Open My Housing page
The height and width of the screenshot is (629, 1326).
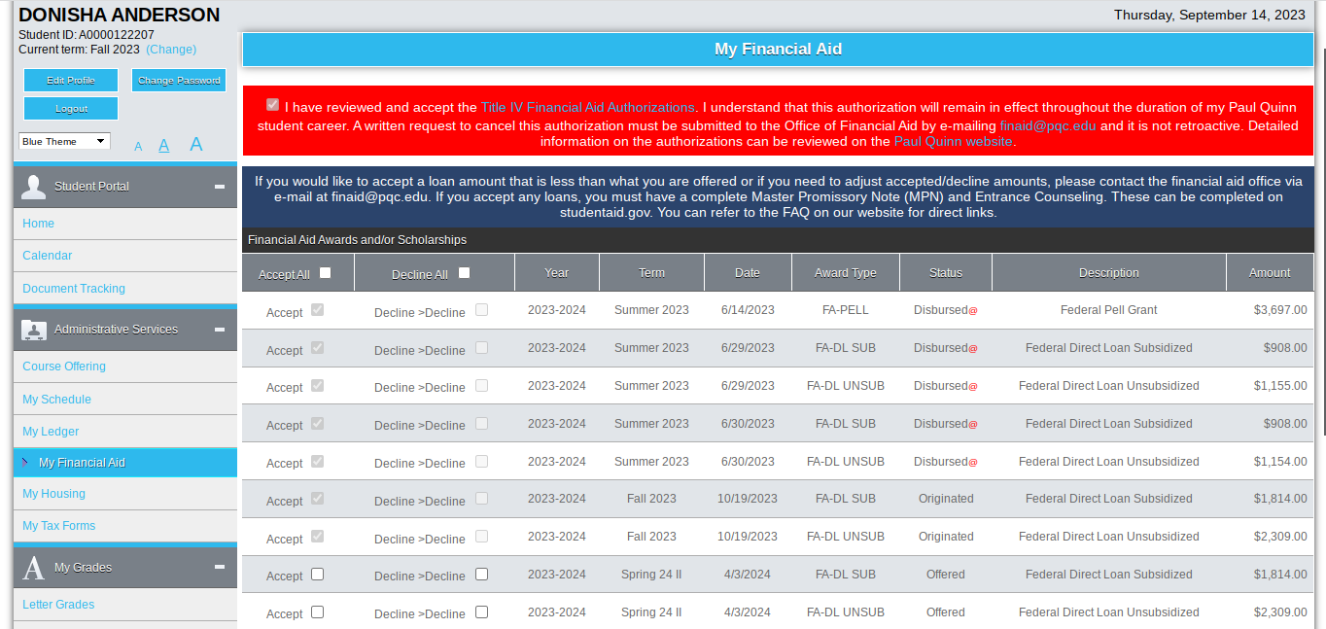pyautogui.click(x=53, y=494)
